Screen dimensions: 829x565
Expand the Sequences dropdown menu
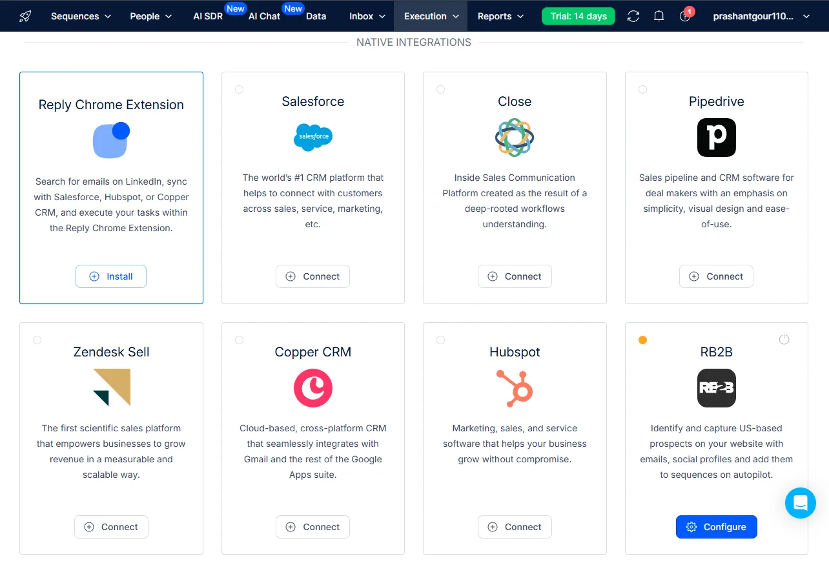click(x=81, y=16)
